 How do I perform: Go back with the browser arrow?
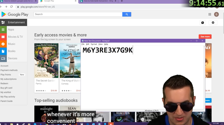(1, 7)
